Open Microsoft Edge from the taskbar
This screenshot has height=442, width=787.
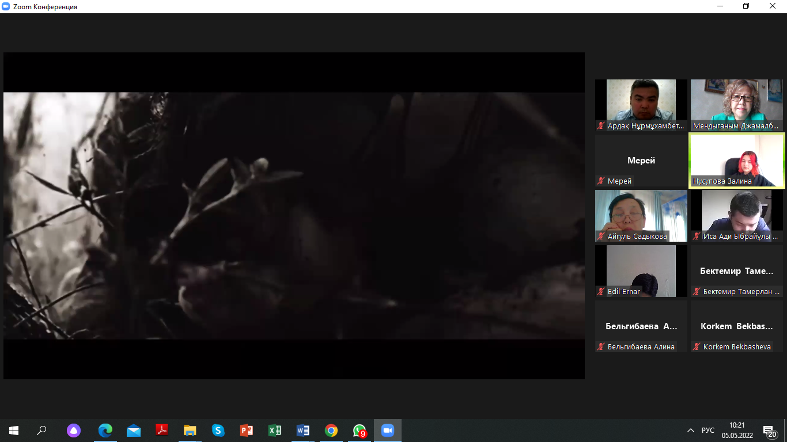click(x=105, y=430)
